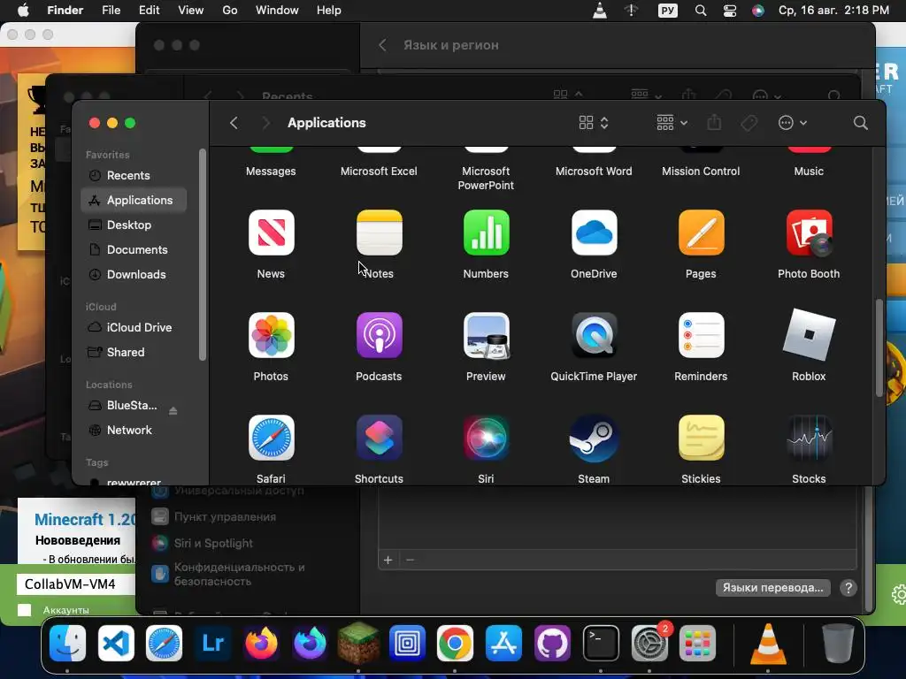Click the Spotlight search menu bar icon
Image resolution: width=906 pixels, height=679 pixels.
pyautogui.click(x=701, y=11)
